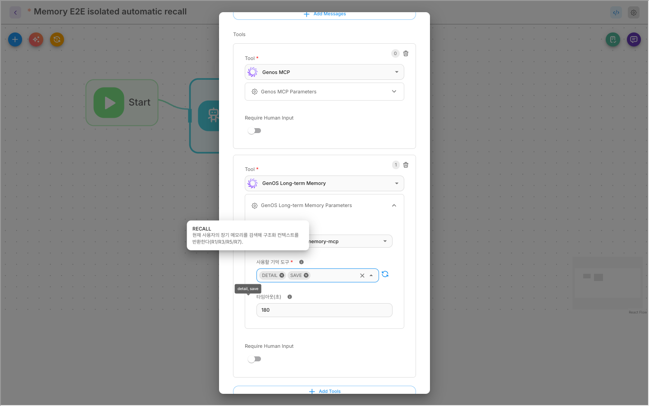Delete the Genos MCP tool with trash icon
This screenshot has height=406, width=649.
click(x=406, y=53)
